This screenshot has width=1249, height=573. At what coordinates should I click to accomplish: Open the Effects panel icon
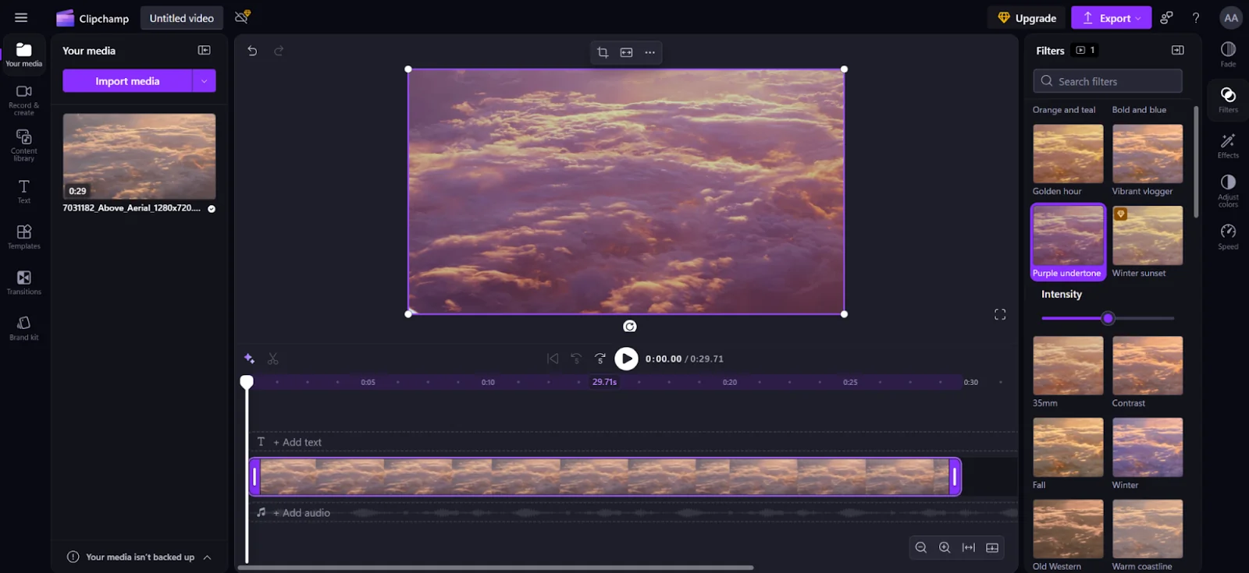1228,144
